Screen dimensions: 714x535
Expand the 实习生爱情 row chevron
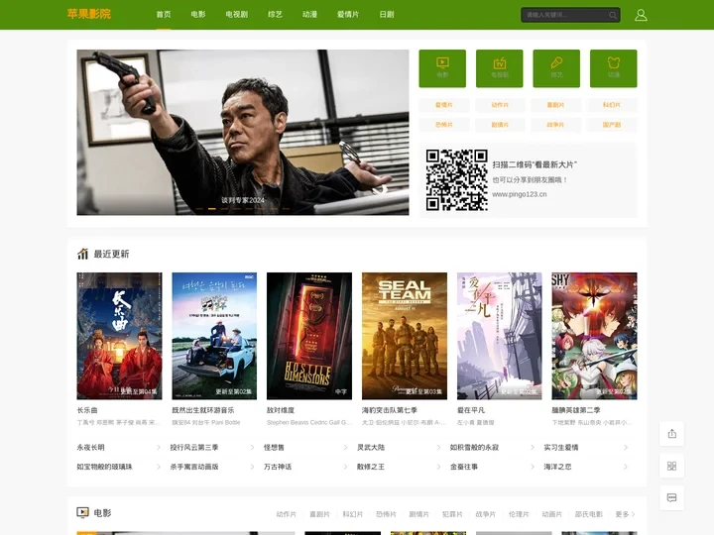625,448
